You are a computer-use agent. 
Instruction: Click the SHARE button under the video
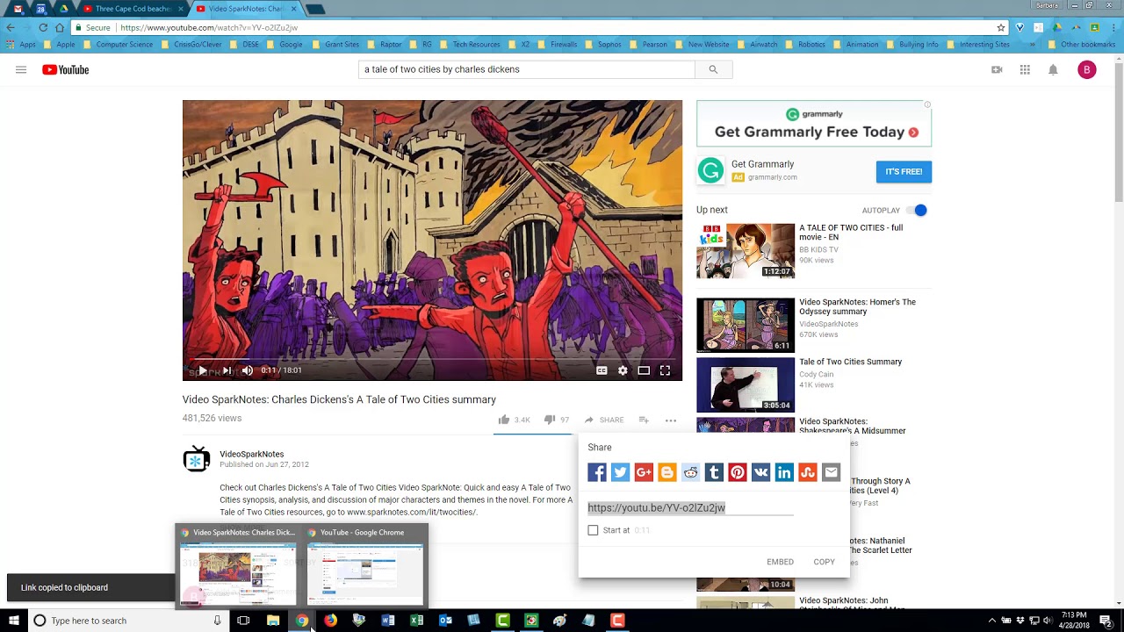(604, 420)
